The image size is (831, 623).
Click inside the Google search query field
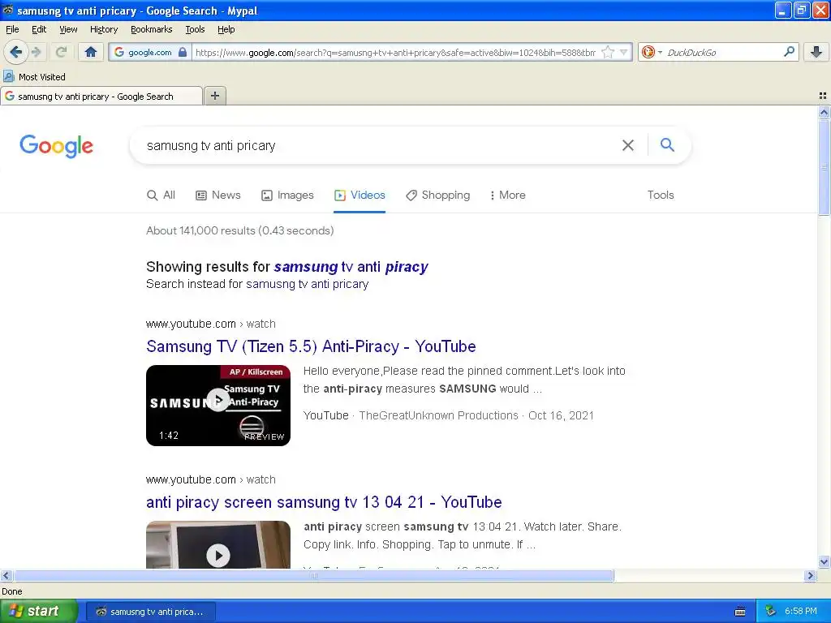click(377, 146)
